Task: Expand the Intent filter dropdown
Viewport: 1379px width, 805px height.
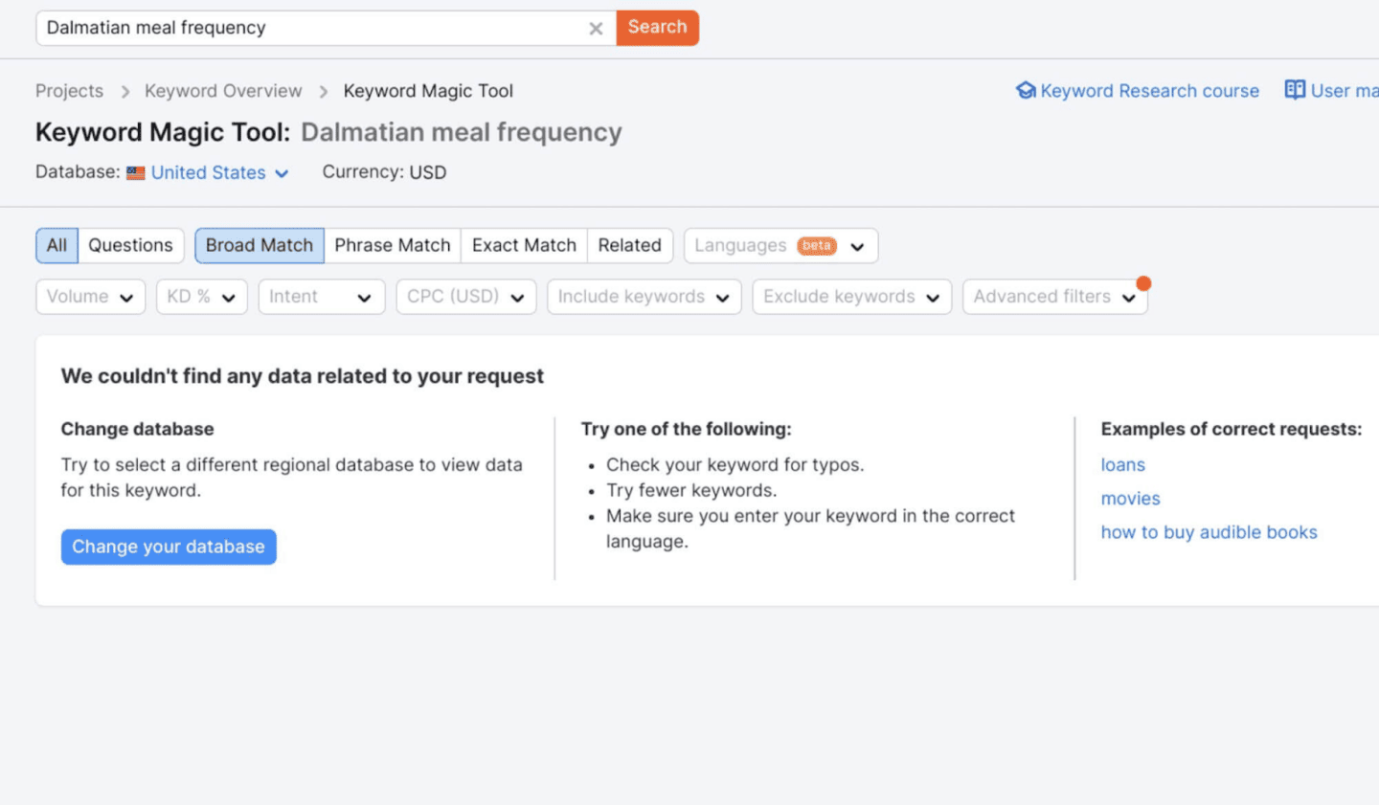Action: coord(321,297)
